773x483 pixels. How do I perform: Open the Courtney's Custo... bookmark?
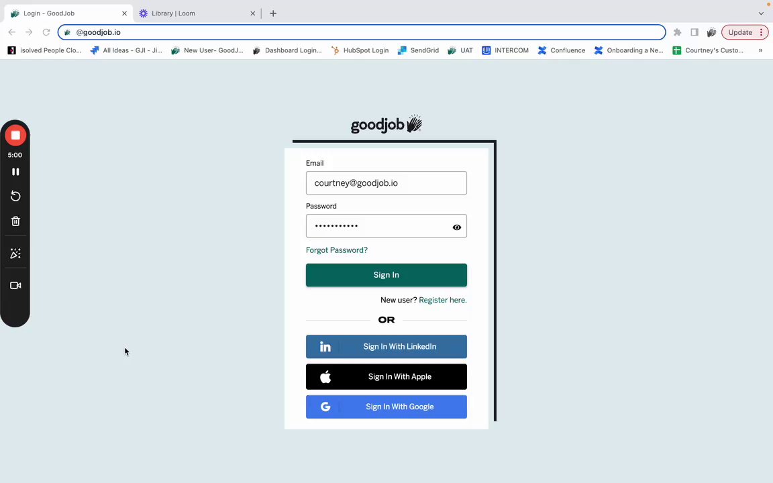[x=708, y=50]
